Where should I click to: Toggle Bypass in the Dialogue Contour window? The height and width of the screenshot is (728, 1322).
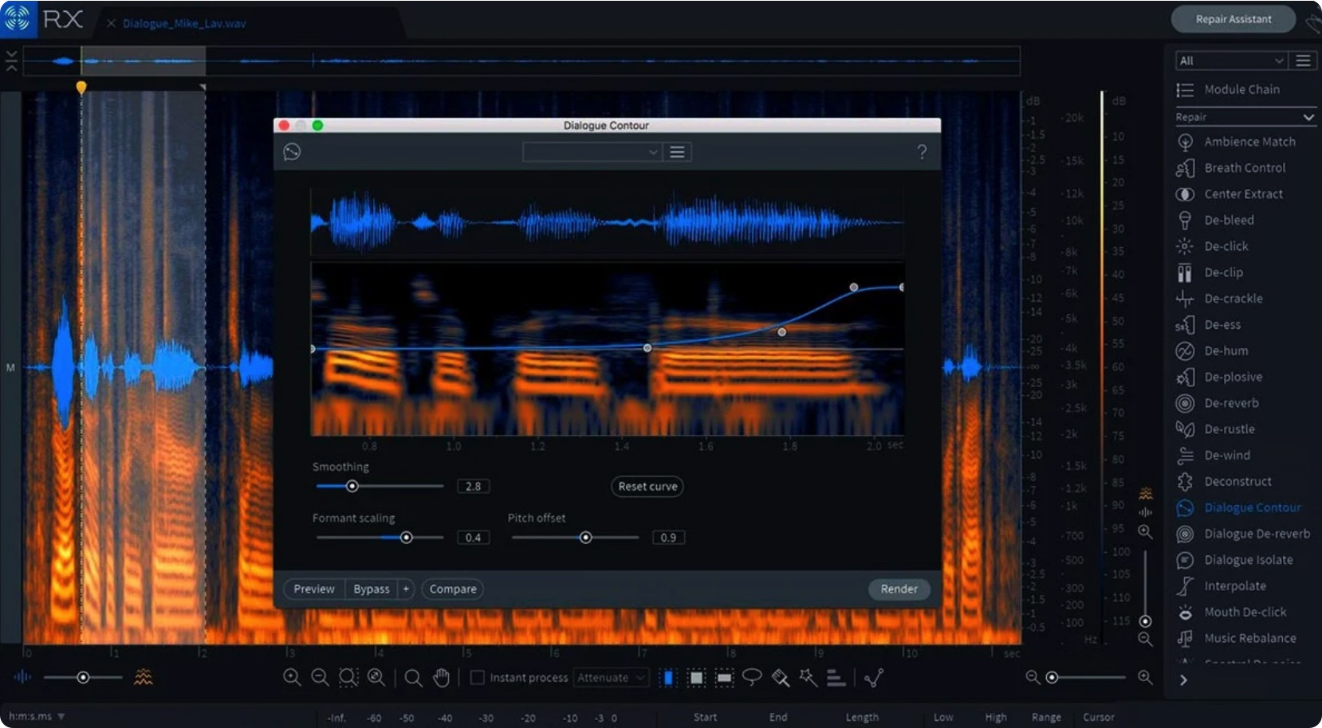coord(371,589)
